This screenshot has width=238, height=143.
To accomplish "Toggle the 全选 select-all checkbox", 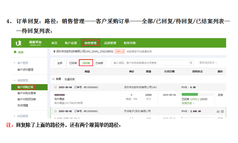I will click(54, 79).
